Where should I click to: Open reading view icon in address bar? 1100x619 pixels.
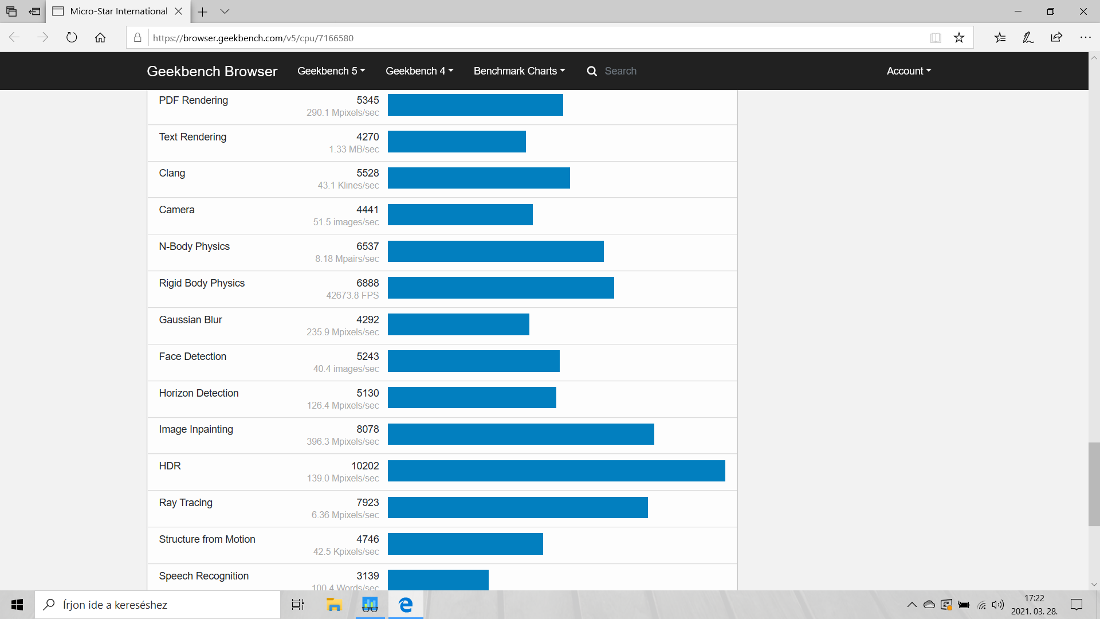[936, 38]
